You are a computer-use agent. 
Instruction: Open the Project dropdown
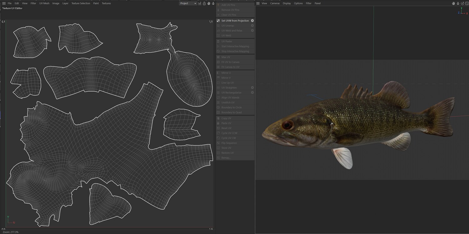[188, 3]
